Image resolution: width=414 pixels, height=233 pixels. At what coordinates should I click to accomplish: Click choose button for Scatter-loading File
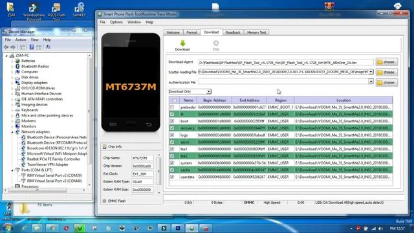click(387, 72)
